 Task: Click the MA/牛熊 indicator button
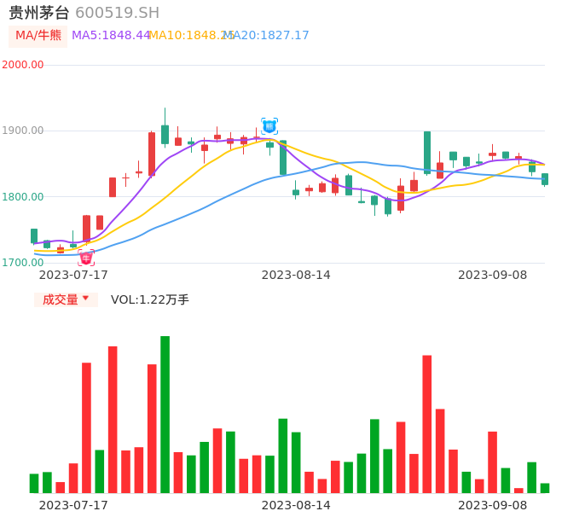pyautogui.click(x=38, y=36)
